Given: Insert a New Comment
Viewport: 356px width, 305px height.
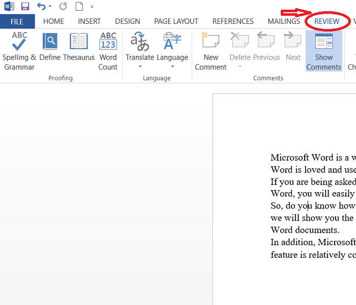Looking at the screenshot, I should tap(211, 51).
